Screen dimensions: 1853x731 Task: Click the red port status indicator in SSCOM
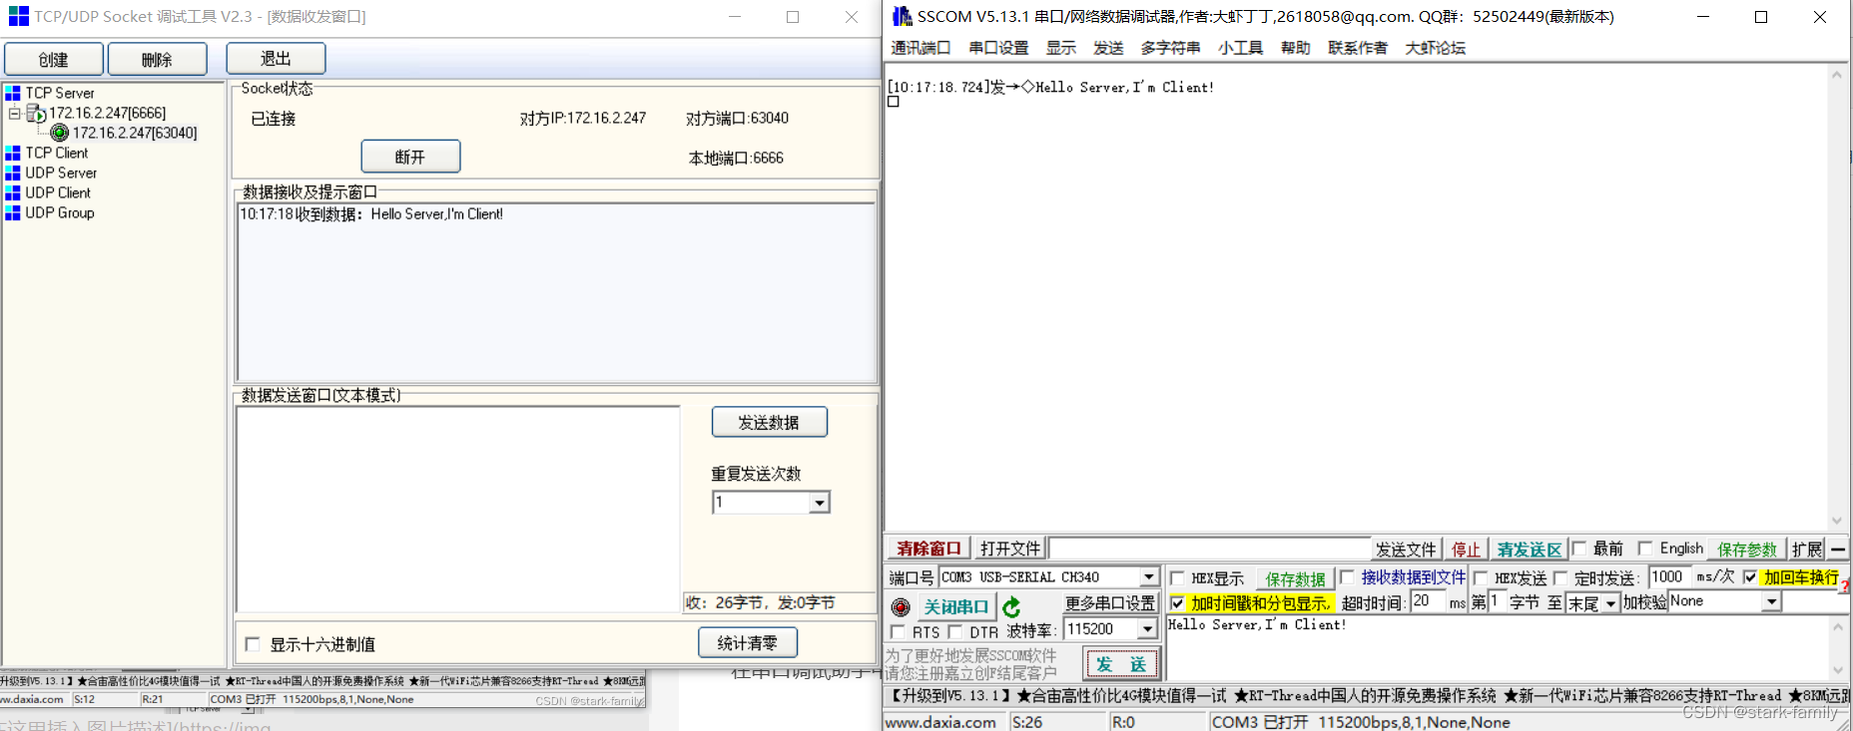(x=901, y=606)
